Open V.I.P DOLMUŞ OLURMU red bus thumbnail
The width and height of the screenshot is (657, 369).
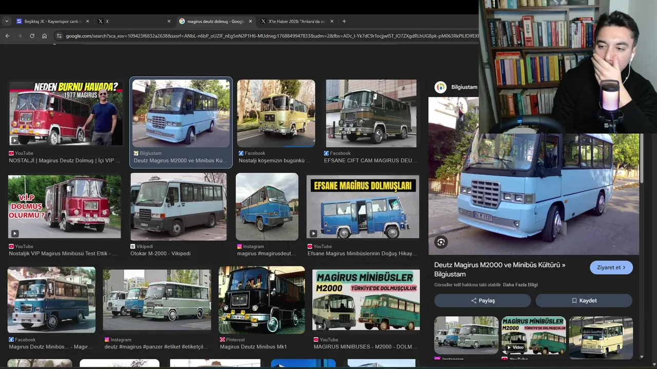point(65,207)
